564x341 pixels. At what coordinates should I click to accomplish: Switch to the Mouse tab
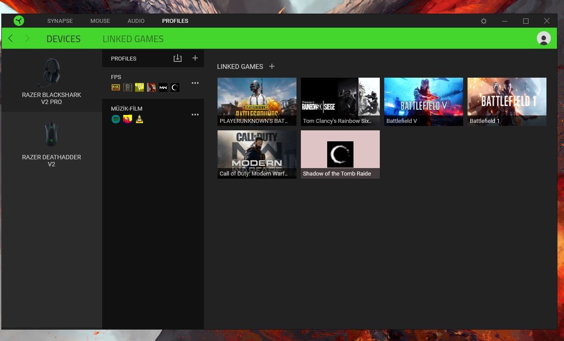click(x=100, y=21)
